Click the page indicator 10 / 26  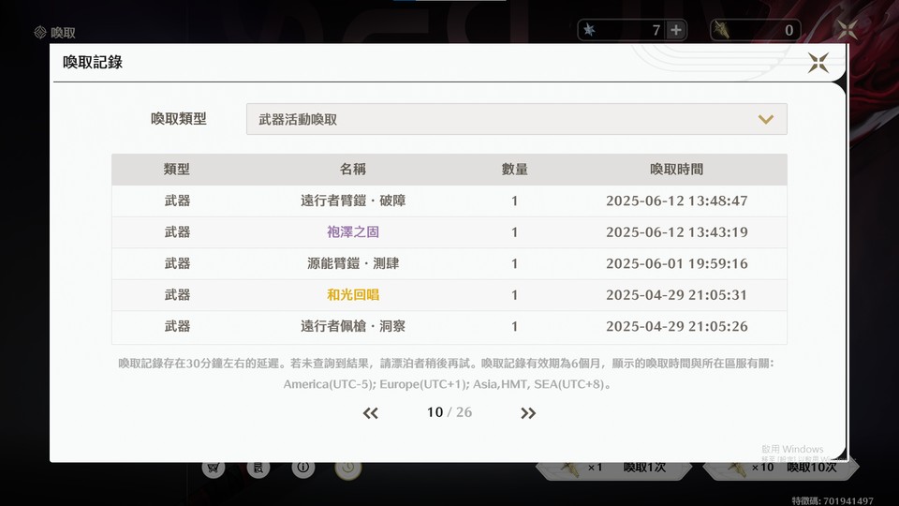[x=449, y=412]
